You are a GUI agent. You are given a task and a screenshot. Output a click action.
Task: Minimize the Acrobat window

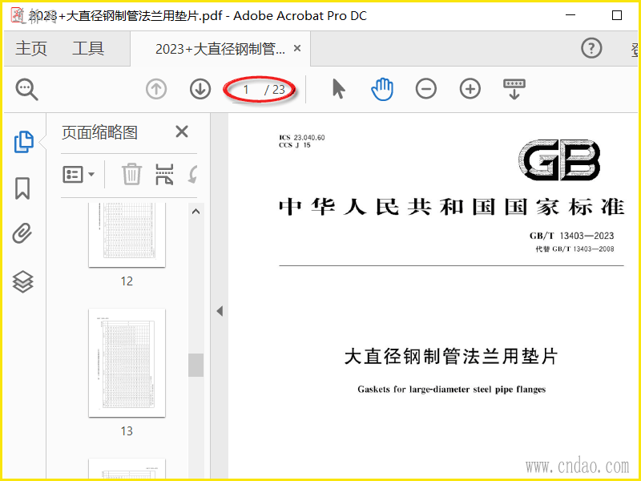(570, 15)
